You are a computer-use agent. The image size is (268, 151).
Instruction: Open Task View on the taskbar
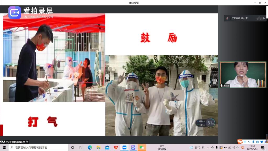[x=81, y=148]
